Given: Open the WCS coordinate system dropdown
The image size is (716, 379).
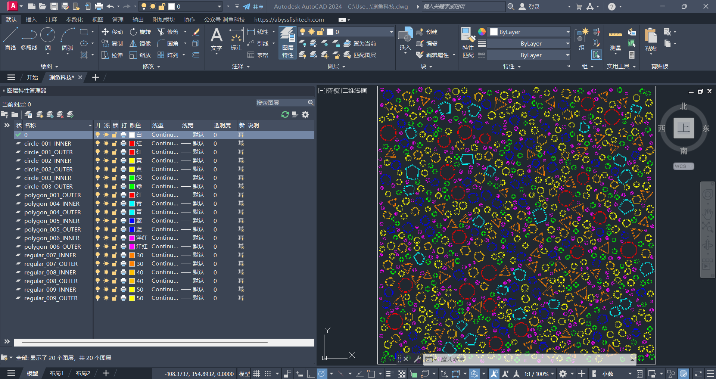Looking at the screenshot, I should pos(684,166).
